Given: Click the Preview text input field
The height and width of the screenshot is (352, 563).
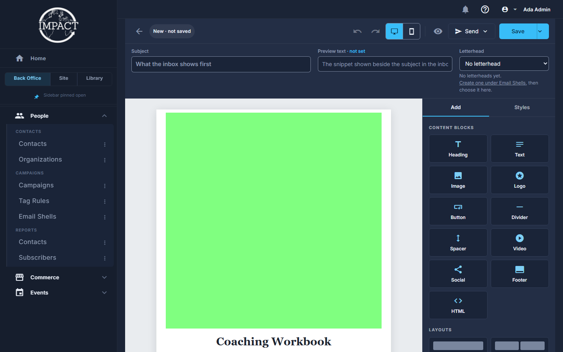Looking at the screenshot, I should tap(385, 64).
